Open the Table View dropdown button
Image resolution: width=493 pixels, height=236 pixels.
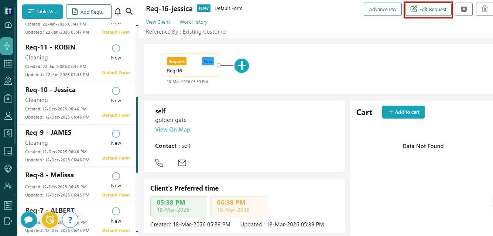pyautogui.click(x=42, y=12)
